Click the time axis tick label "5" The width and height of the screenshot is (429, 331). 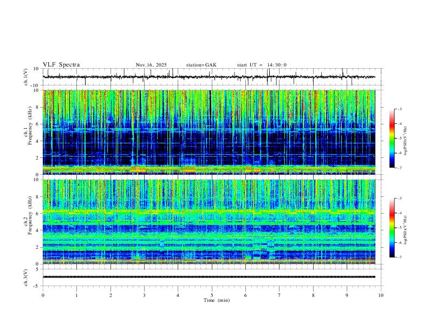pyautogui.click(x=212, y=295)
